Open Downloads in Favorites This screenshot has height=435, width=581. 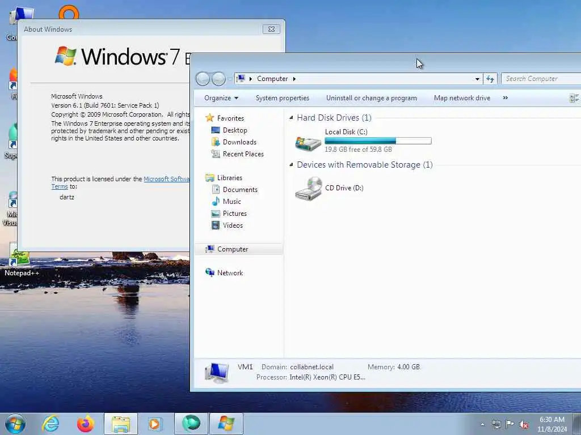click(239, 142)
